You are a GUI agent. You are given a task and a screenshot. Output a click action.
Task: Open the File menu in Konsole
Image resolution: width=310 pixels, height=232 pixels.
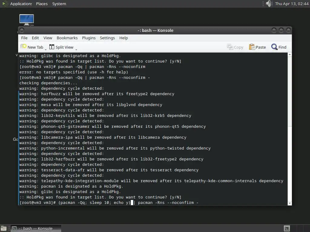[24, 38]
